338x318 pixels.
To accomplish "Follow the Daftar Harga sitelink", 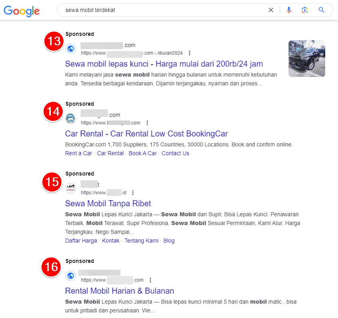I will [x=81, y=241].
